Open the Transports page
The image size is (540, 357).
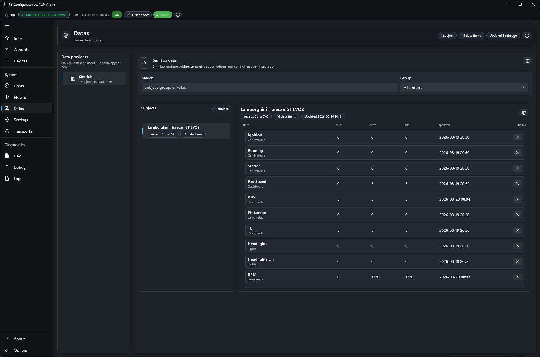pos(27,131)
